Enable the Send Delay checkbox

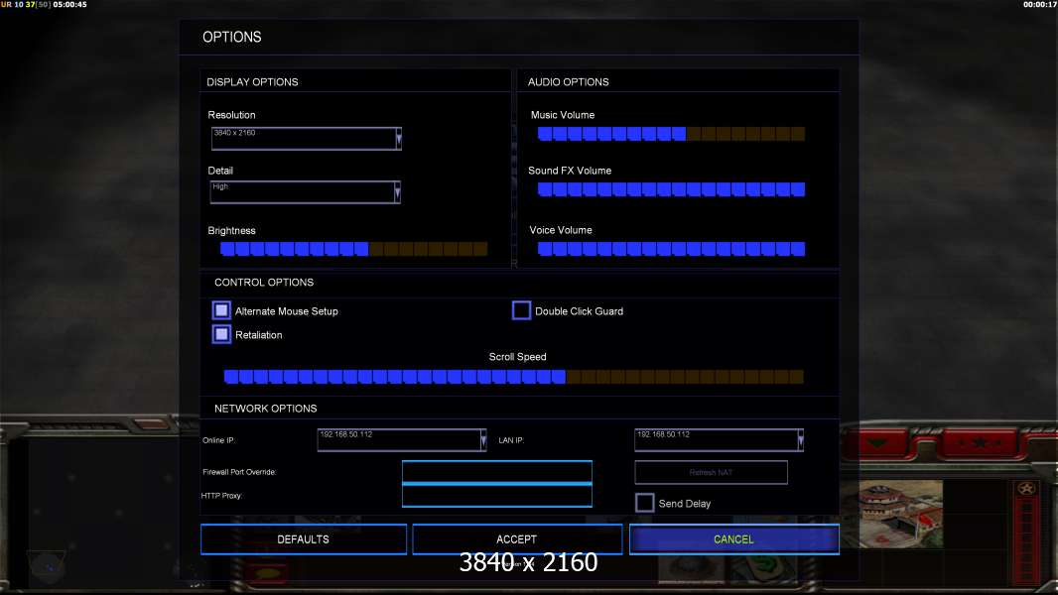coord(644,503)
